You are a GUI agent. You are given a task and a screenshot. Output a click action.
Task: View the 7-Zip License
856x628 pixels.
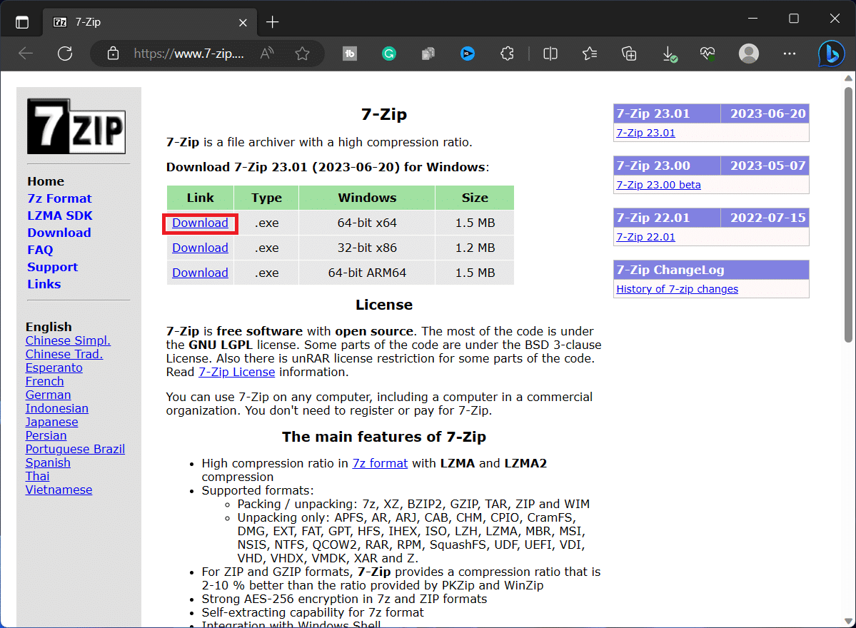(x=236, y=372)
